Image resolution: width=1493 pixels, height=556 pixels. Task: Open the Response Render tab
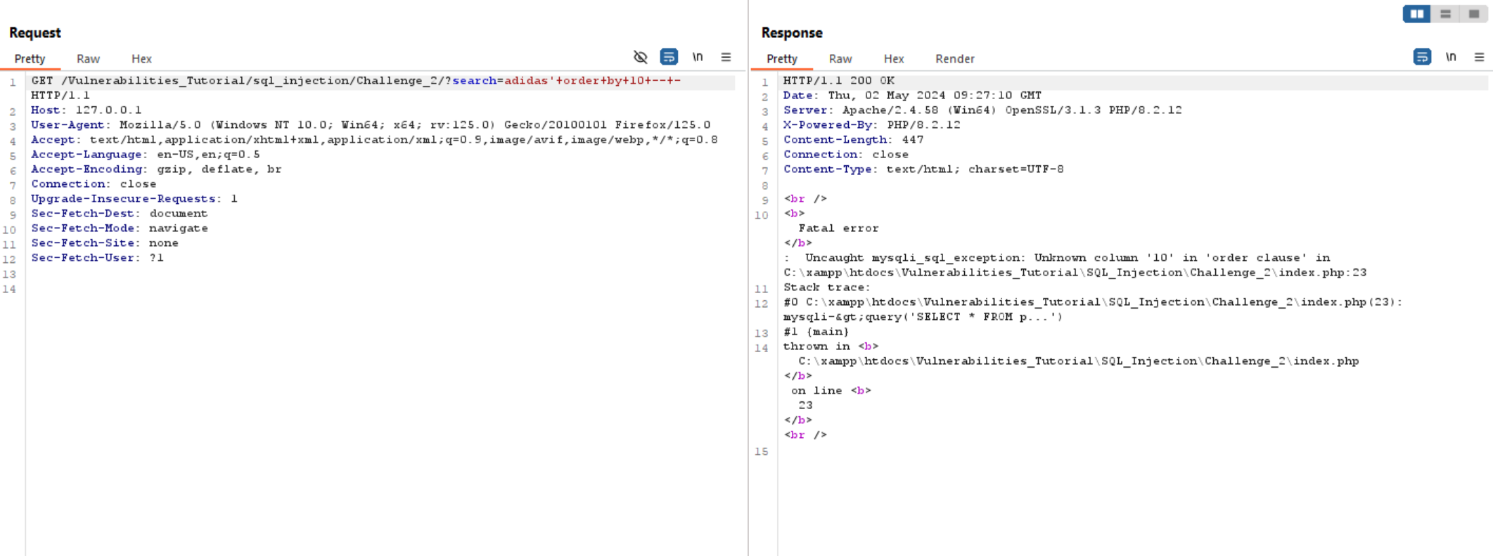(x=955, y=59)
